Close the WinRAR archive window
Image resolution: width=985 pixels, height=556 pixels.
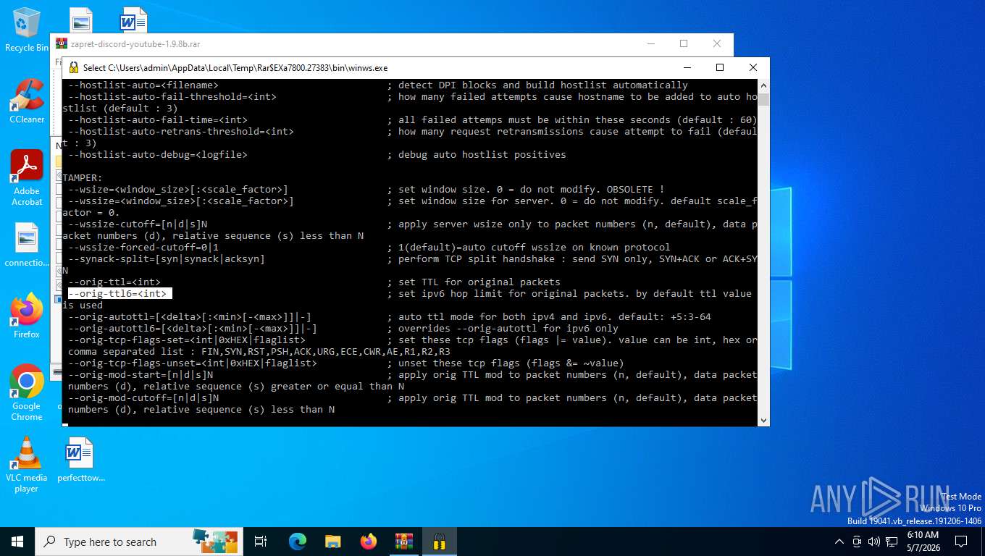(717, 43)
